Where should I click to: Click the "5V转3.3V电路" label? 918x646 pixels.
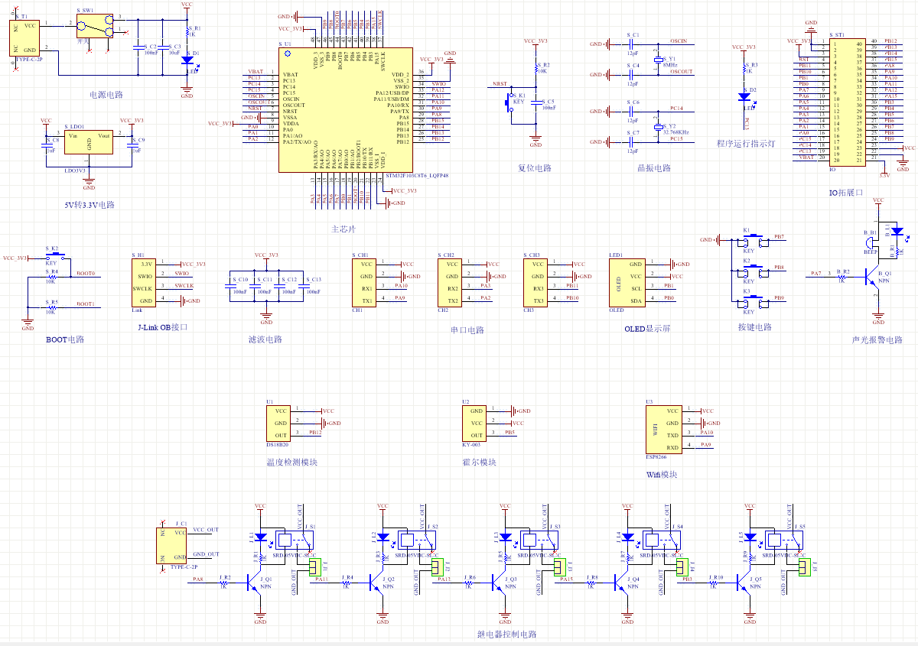click(x=89, y=205)
